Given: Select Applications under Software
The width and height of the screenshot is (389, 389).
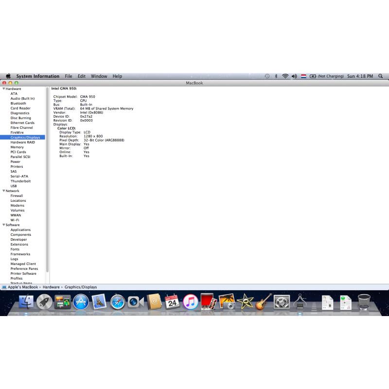Looking at the screenshot, I should click(x=20, y=230).
